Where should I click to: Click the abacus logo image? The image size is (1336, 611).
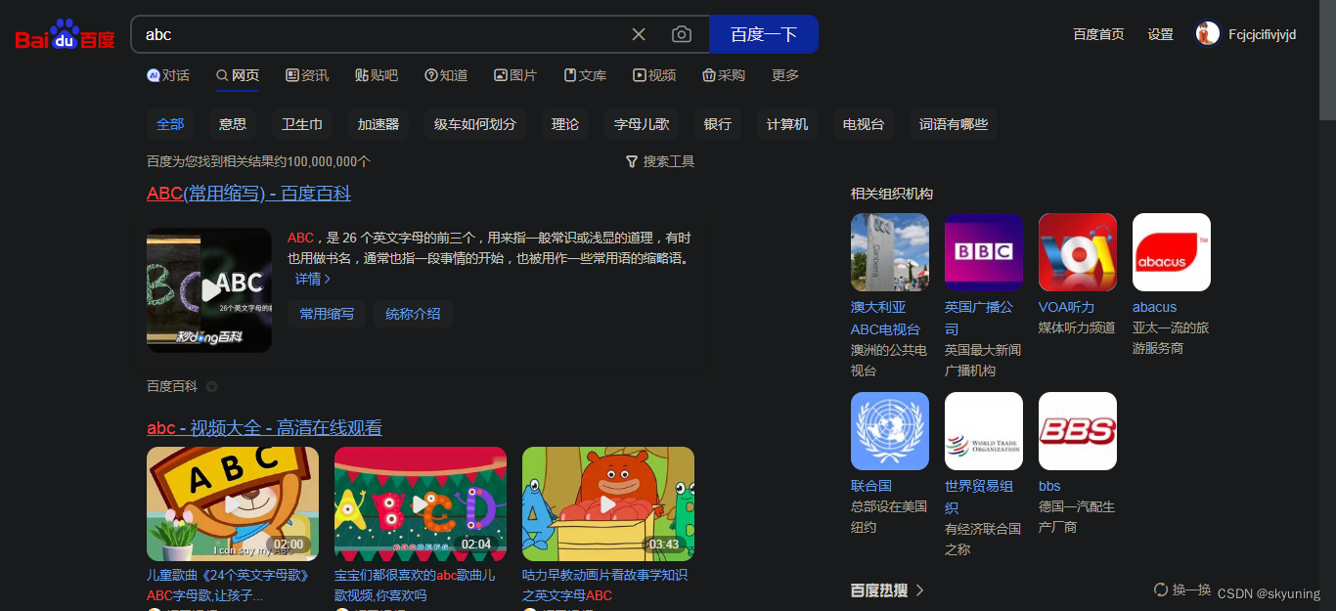coord(1172,252)
